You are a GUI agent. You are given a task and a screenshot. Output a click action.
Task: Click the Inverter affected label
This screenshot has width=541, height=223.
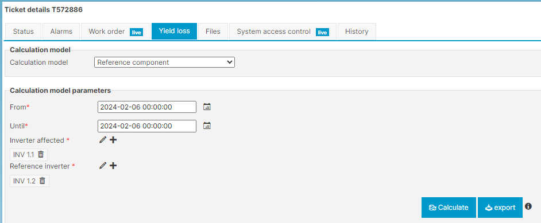[37, 140]
